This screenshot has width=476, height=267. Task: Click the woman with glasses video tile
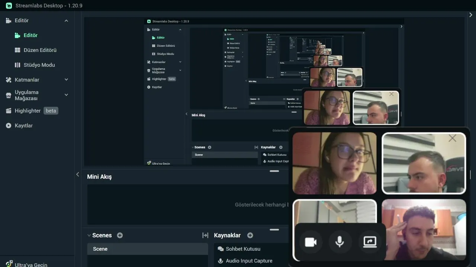[x=335, y=163]
